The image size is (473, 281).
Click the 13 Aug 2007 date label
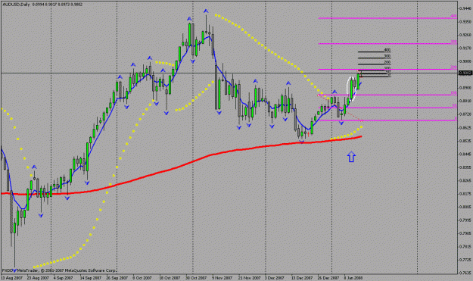coord(12,278)
